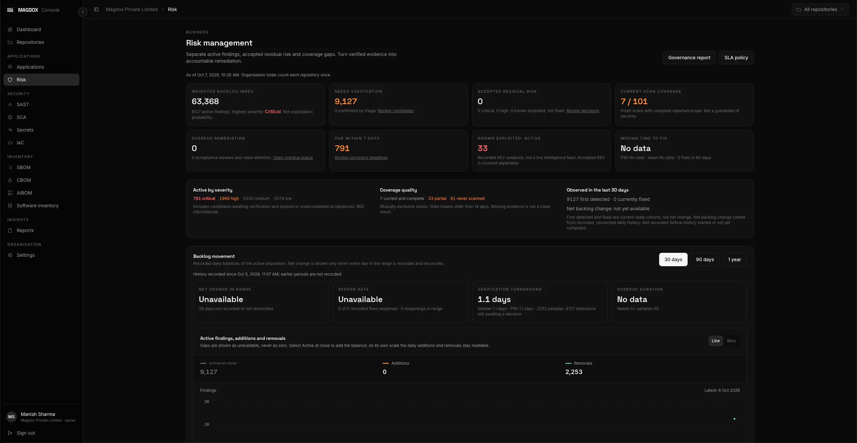Screen dimensions: 857x443
Task: Click the 61 never scanned text
Action: [467, 199]
